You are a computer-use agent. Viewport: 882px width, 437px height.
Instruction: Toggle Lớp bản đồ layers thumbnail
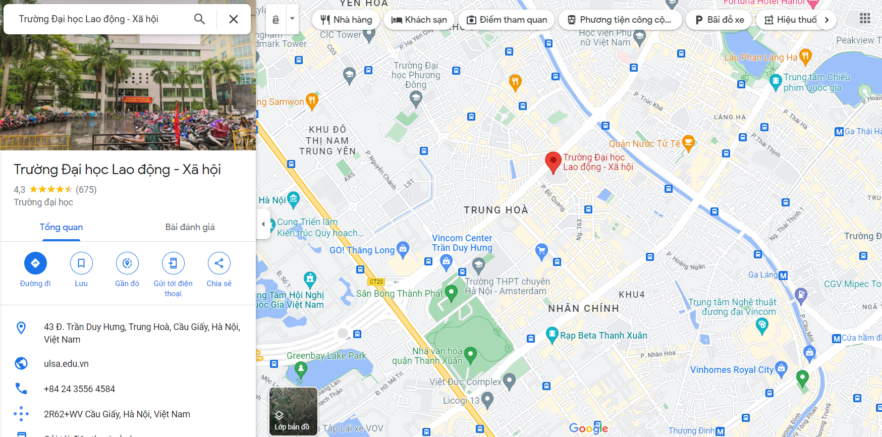(293, 411)
